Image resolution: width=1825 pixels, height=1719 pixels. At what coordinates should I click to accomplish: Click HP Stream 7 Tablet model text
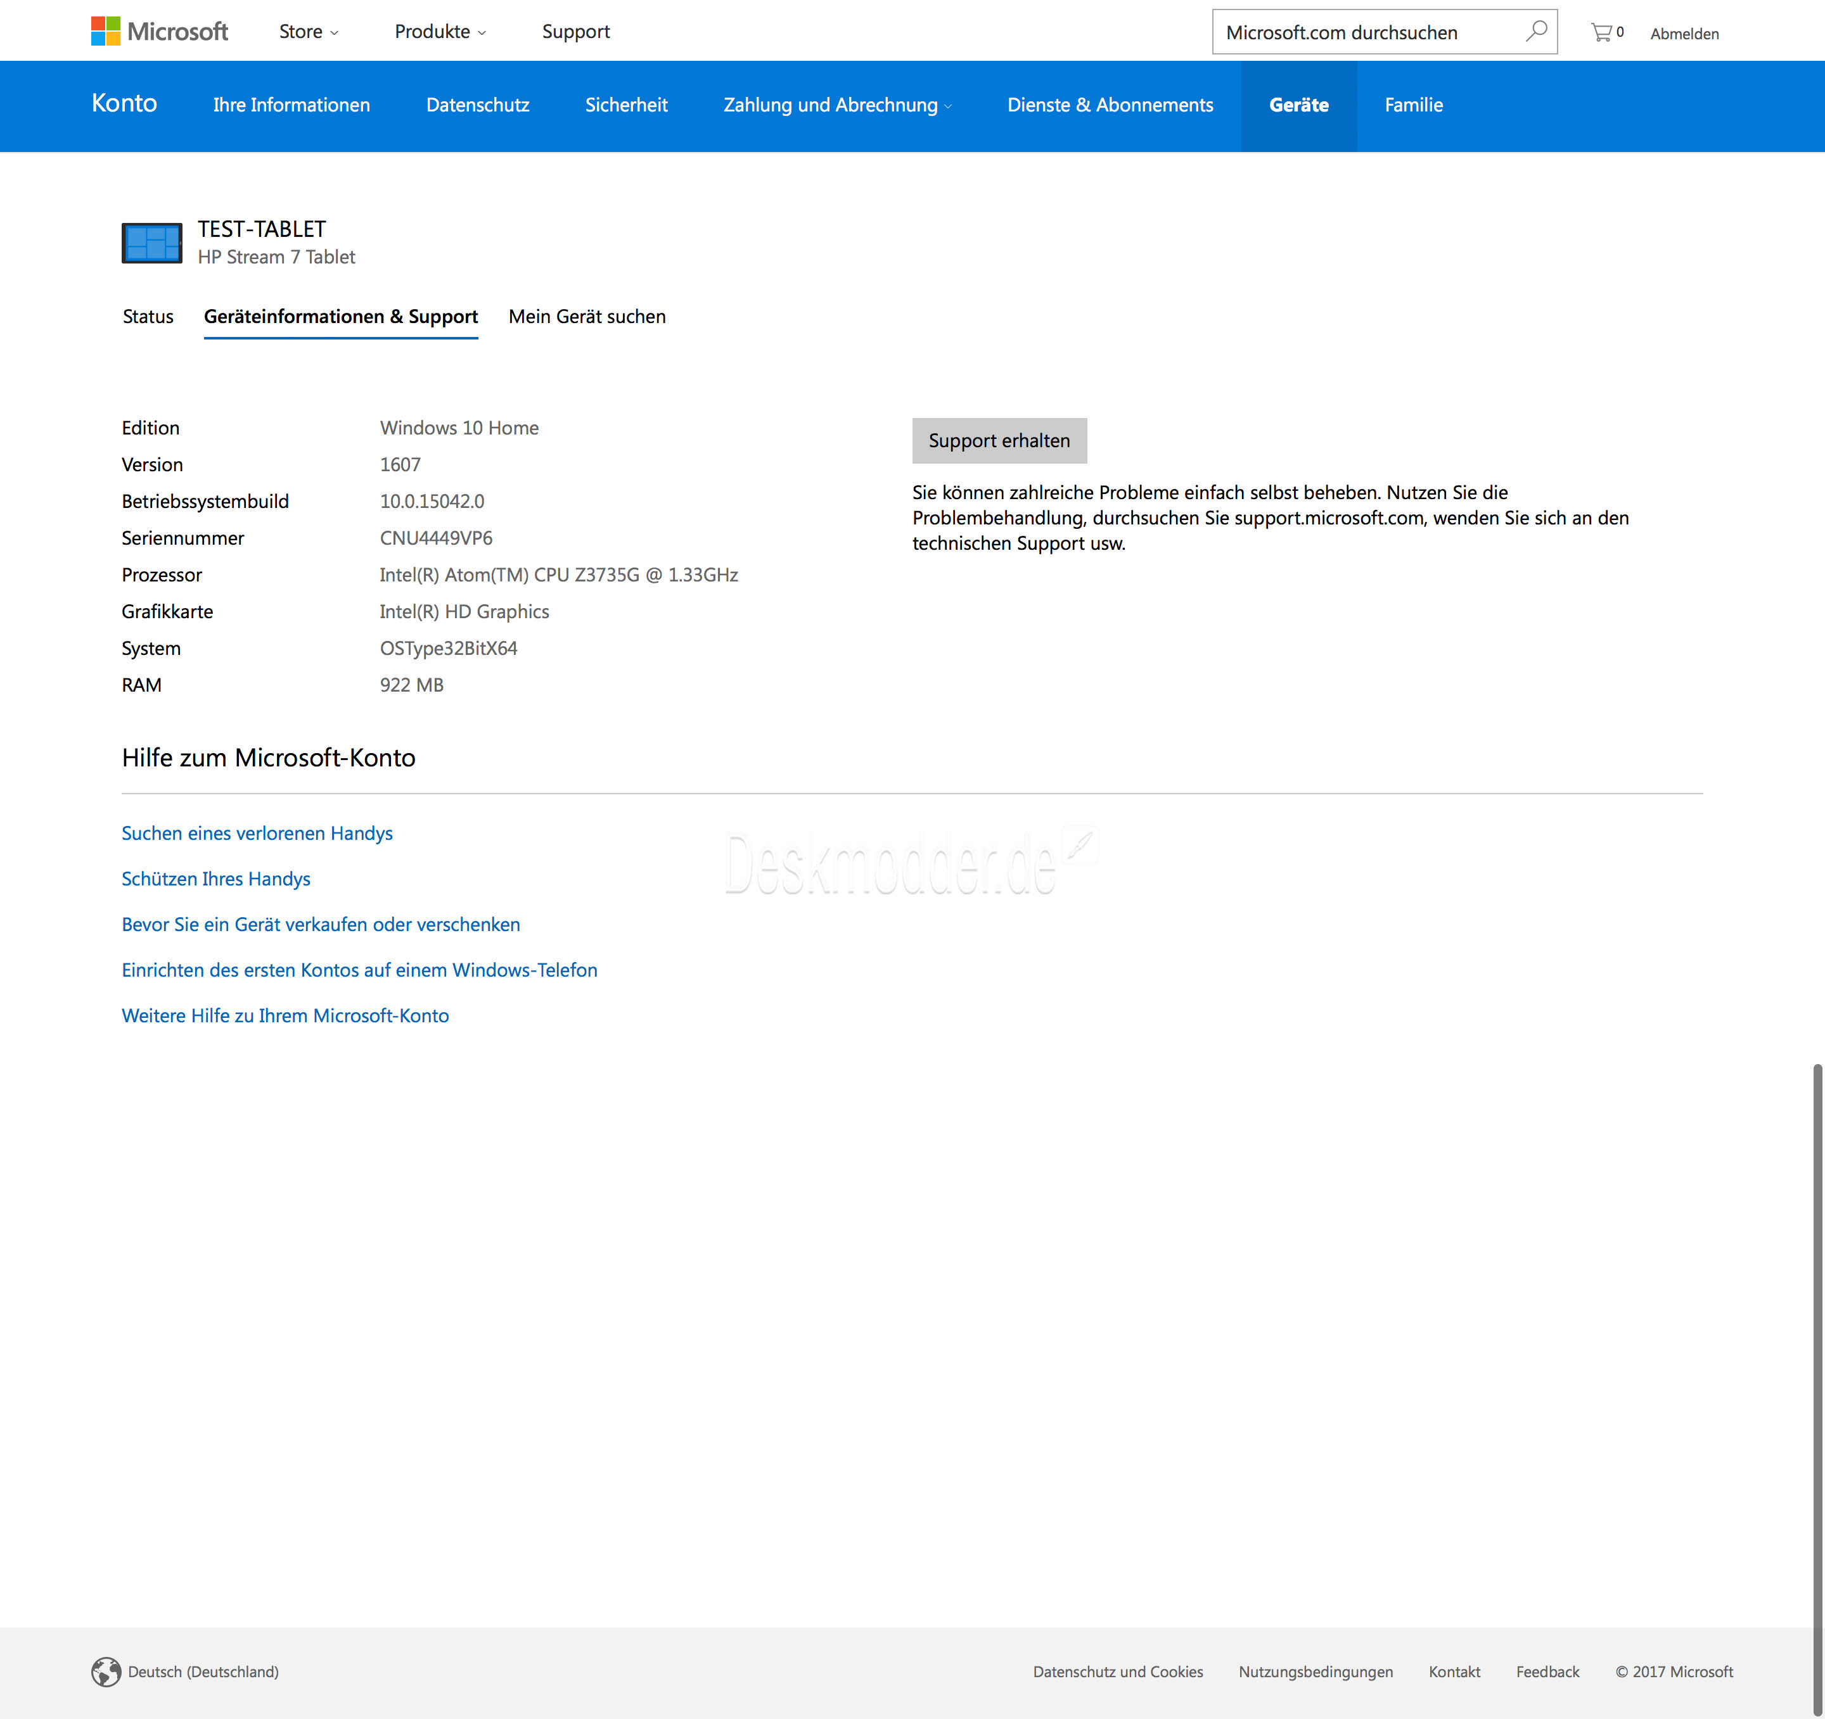[x=276, y=257]
